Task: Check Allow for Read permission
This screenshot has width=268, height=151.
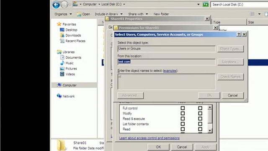Action: (x=183, y=129)
